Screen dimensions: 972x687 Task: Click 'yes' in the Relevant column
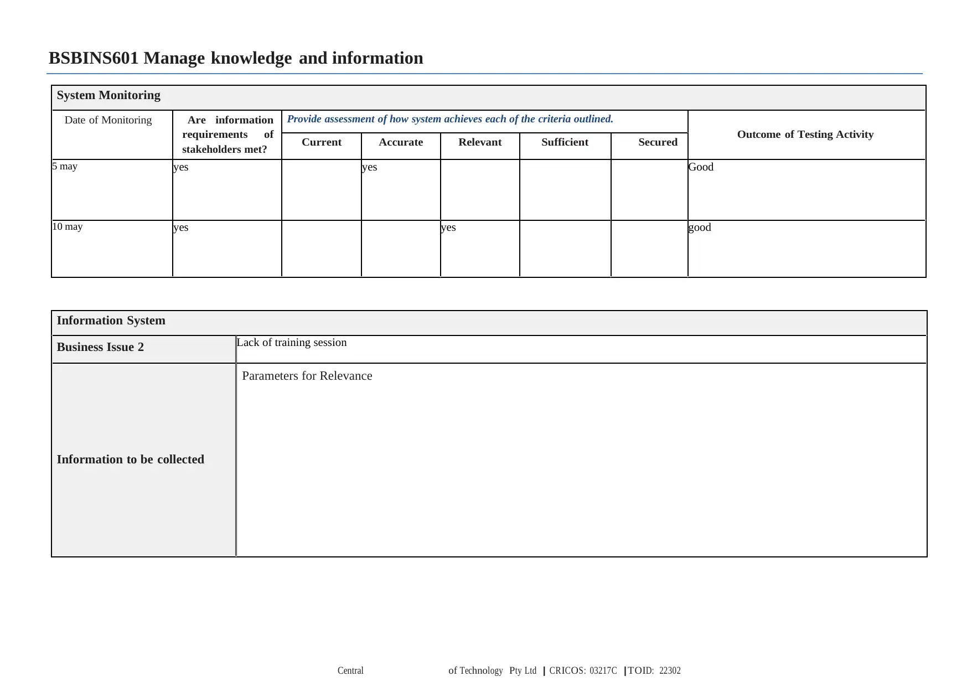[x=448, y=228]
